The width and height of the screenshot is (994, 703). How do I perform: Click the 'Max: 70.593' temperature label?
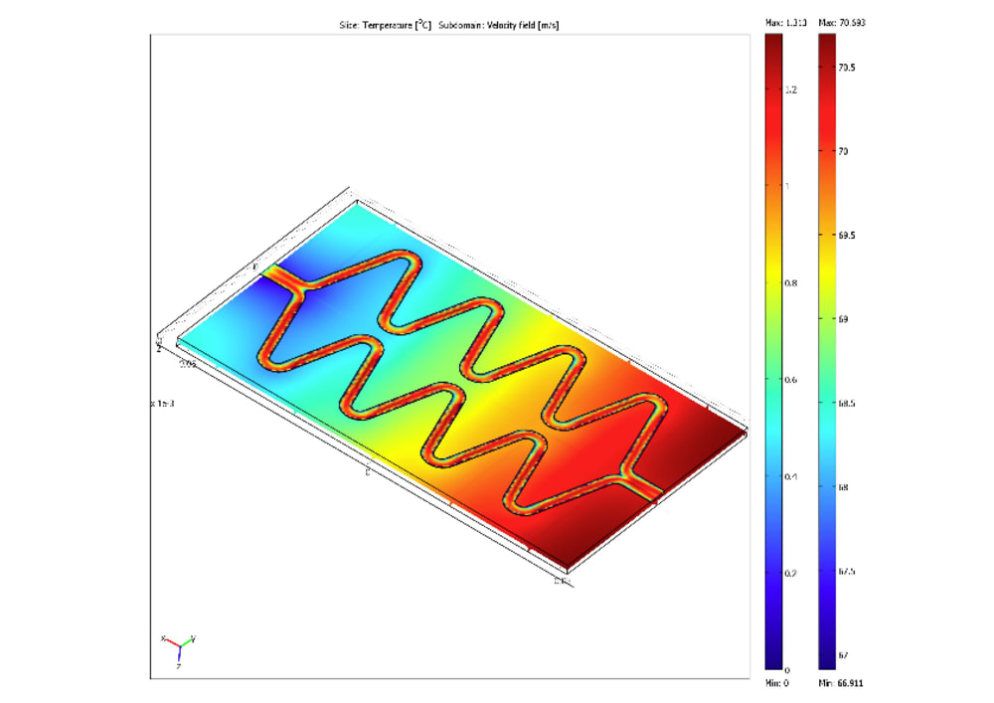point(842,23)
